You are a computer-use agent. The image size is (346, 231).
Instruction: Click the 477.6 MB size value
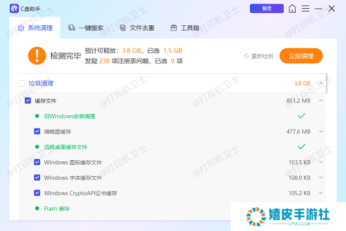pyautogui.click(x=298, y=131)
